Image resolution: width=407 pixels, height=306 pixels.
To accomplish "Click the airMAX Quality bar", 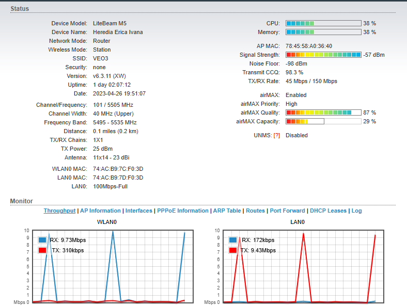I will point(323,112).
